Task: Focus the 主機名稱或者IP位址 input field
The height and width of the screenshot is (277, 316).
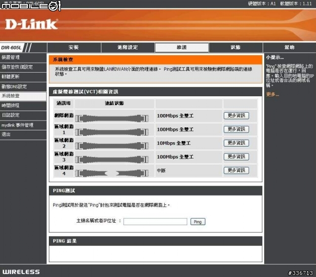Action: (155, 222)
